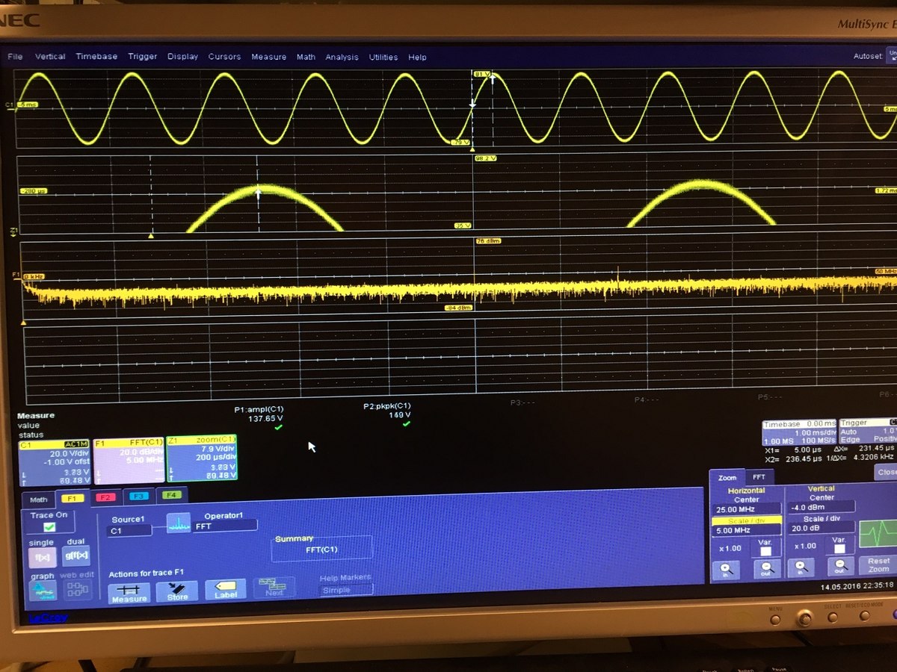Click the 1/ΔX= 4.3206 kHz cursor readout
Screen dimensions: 897x672
pos(861,457)
